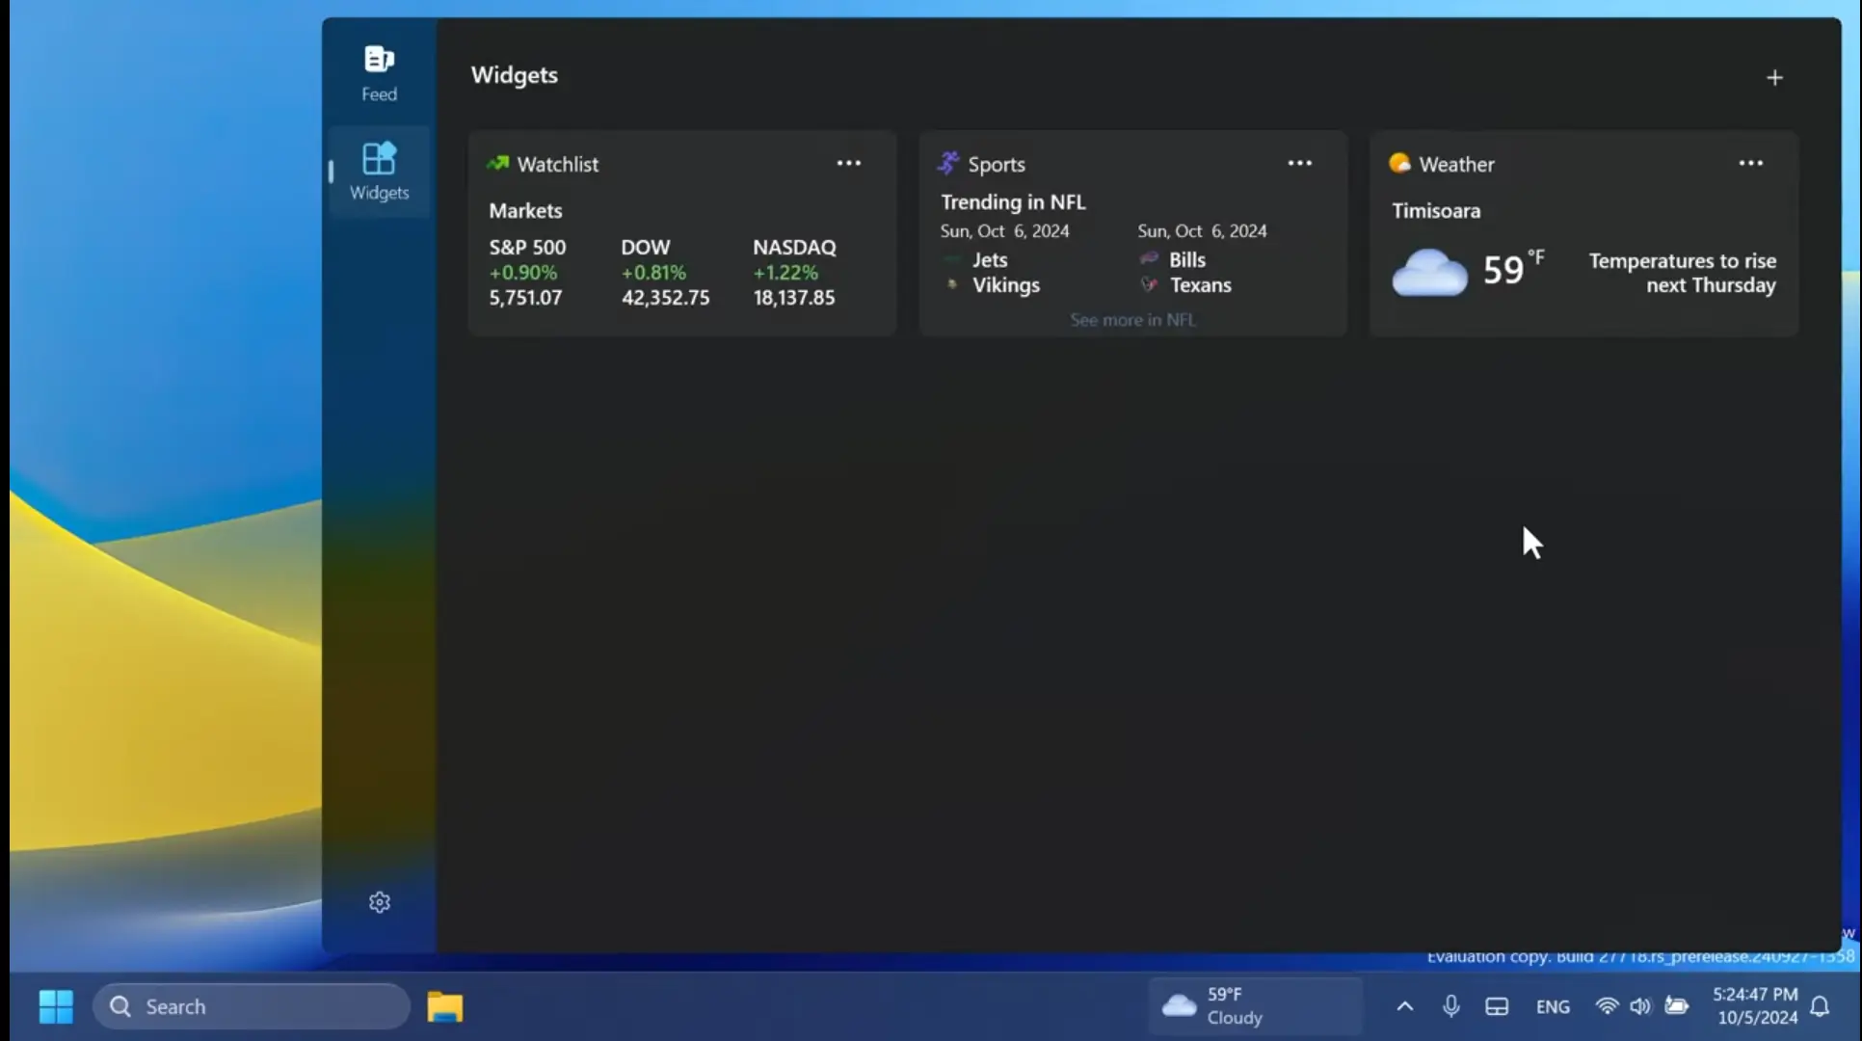1862x1041 pixels.
Task: Click the Vikings team logo
Action: coord(952,284)
